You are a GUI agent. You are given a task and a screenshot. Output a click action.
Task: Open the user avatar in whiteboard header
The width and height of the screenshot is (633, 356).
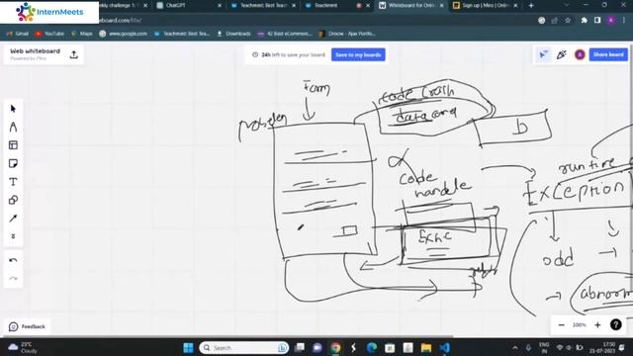click(x=580, y=54)
